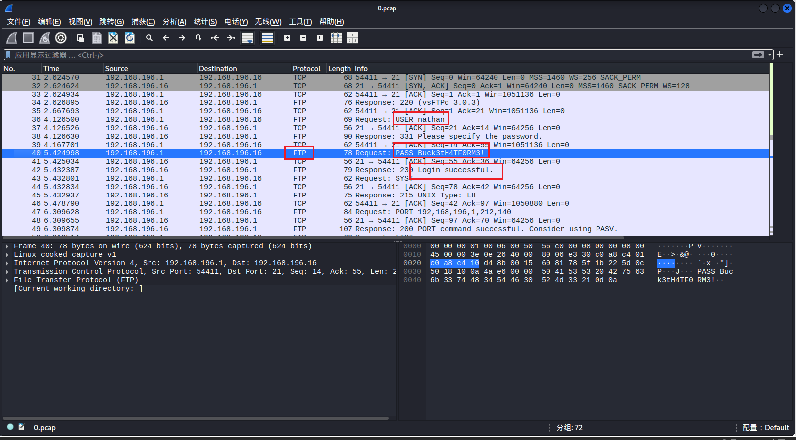Click the zoom in plus icon

click(287, 38)
